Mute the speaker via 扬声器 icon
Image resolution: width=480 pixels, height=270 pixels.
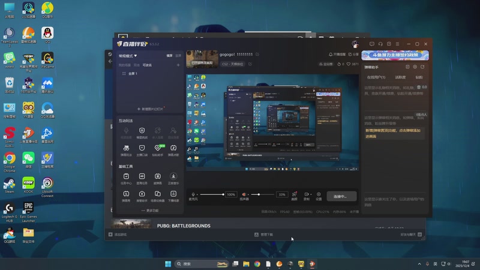[x=244, y=194]
